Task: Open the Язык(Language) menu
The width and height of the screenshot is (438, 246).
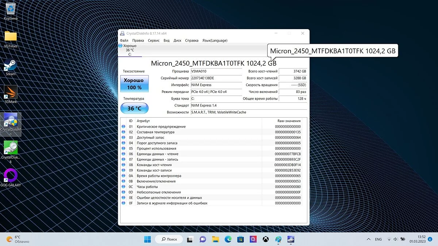Action: pos(215,40)
